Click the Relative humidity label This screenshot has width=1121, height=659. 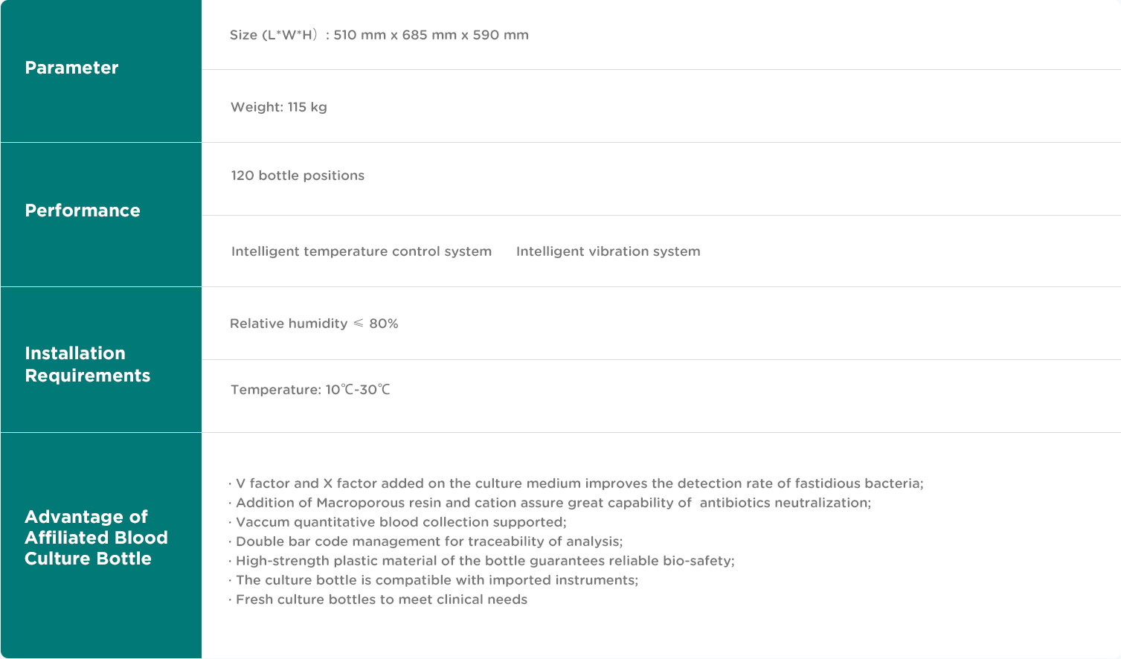(289, 324)
